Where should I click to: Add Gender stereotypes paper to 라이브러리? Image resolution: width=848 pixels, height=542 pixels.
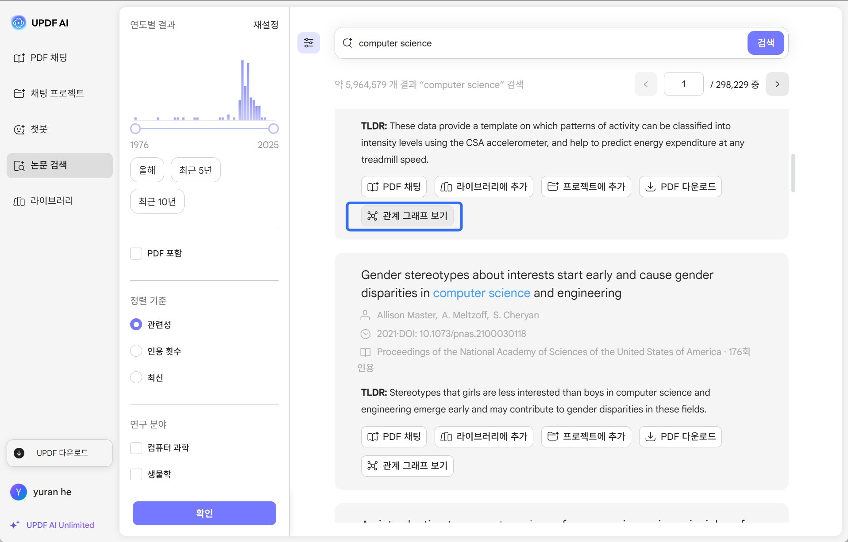click(484, 437)
